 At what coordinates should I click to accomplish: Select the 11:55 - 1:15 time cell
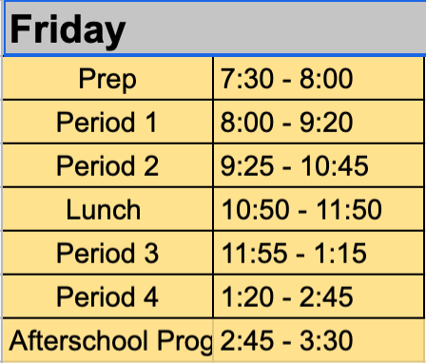pyautogui.click(x=319, y=253)
